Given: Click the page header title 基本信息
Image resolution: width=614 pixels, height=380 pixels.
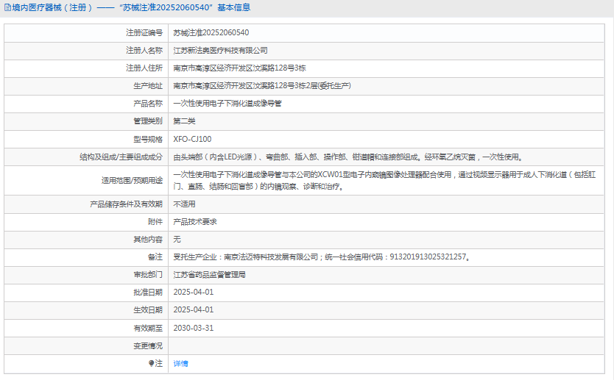Looking at the screenshot, I should tap(234, 7).
